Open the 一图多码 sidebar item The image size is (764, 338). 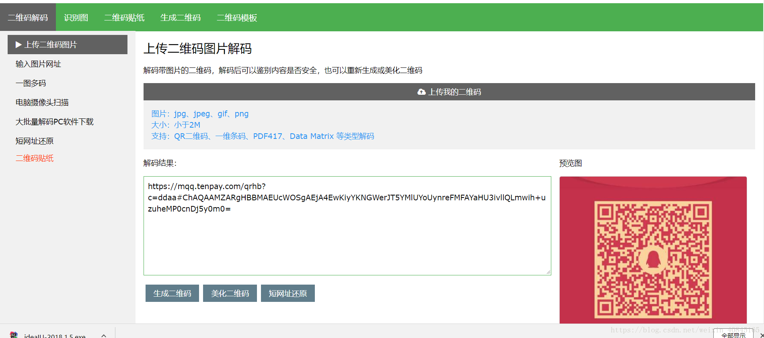[31, 83]
